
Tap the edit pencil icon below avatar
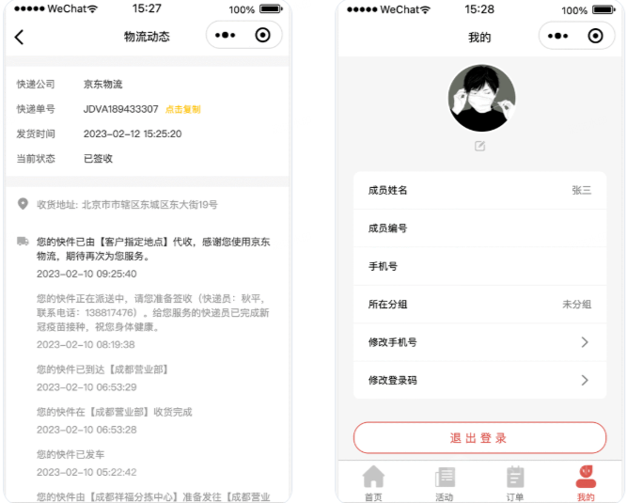[480, 146]
